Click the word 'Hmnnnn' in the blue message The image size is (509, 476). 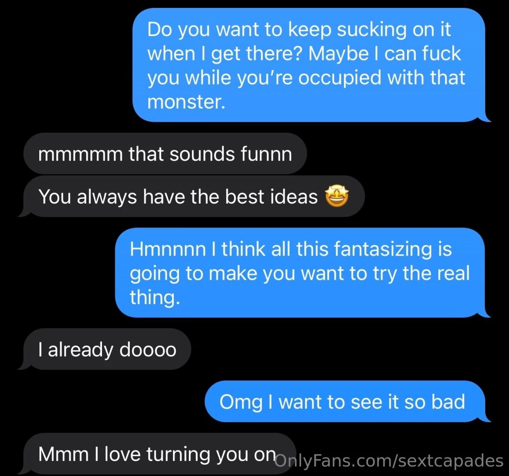(x=167, y=249)
